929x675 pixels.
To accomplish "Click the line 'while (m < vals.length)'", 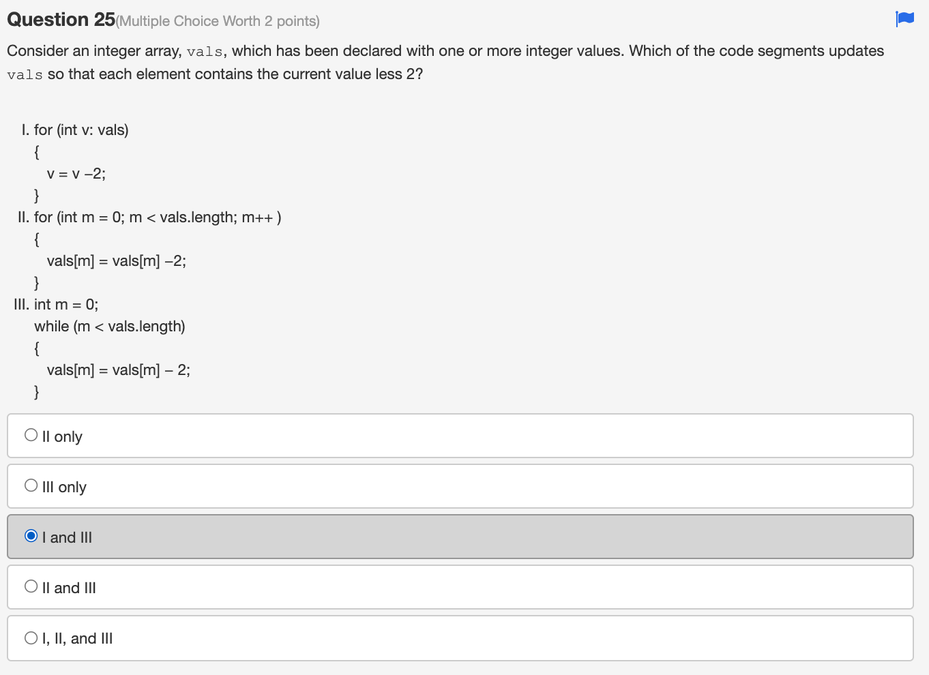I will [x=110, y=326].
